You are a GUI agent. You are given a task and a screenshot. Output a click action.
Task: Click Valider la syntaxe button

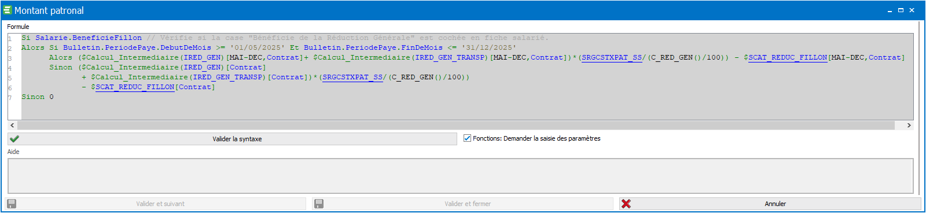(232, 139)
